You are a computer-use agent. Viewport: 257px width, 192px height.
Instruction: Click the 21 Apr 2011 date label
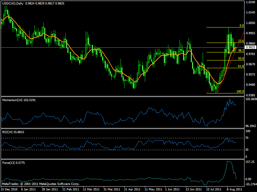(132, 189)
